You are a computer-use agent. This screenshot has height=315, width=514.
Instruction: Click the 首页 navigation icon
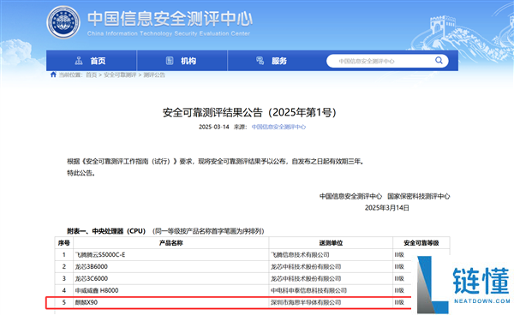pyautogui.click(x=79, y=61)
